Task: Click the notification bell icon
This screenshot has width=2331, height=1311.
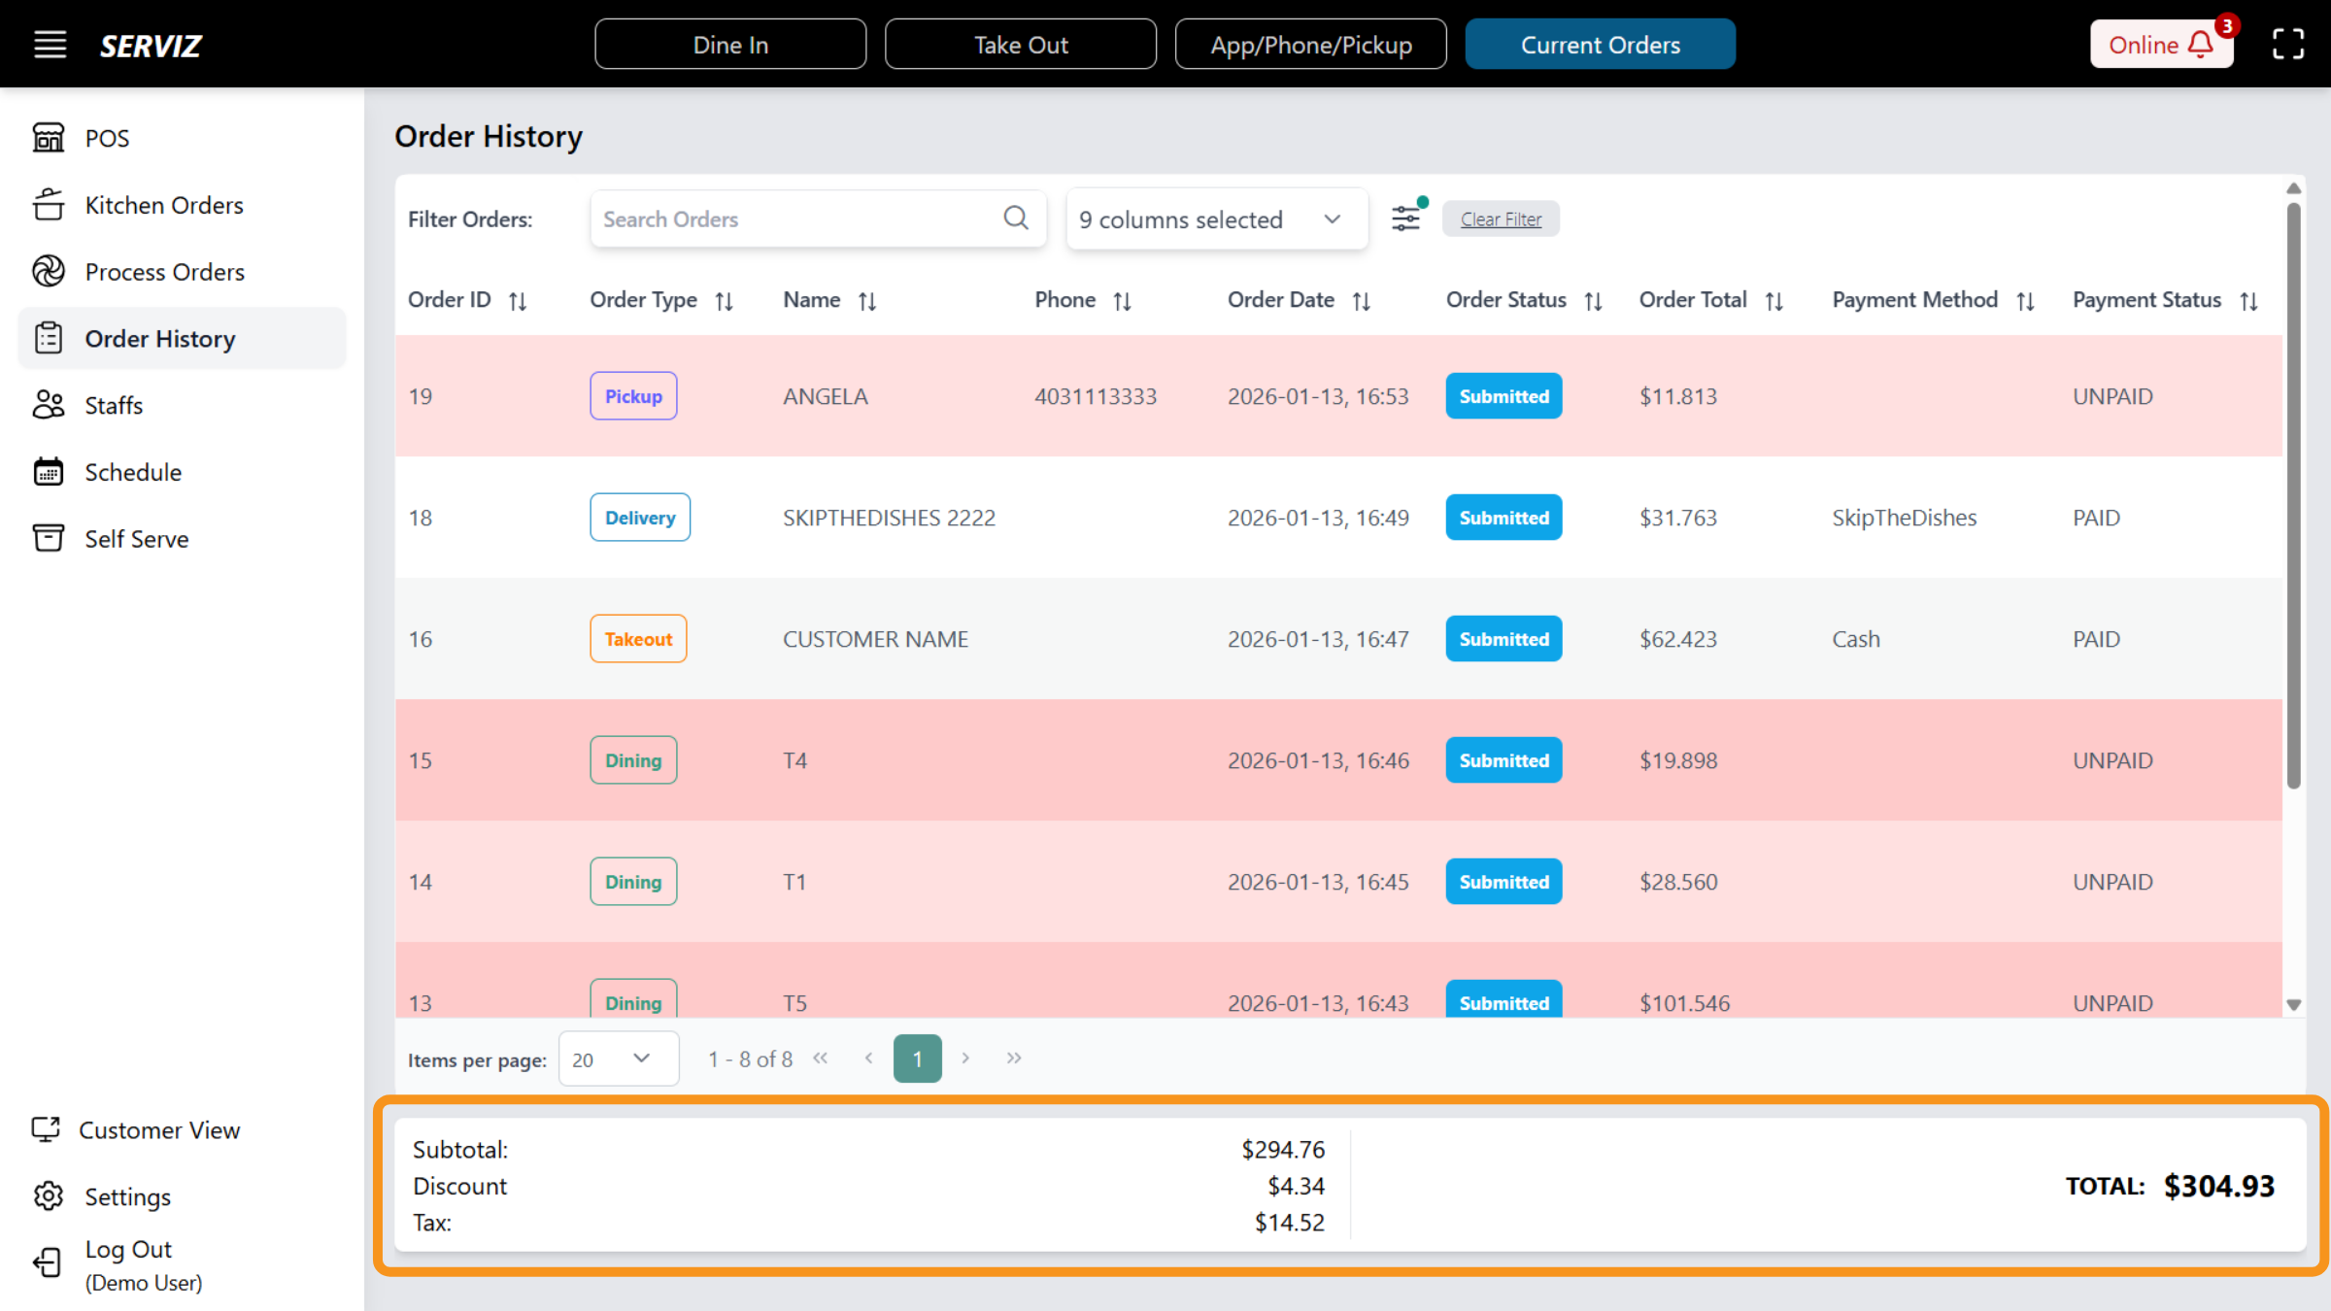Action: [2201, 45]
